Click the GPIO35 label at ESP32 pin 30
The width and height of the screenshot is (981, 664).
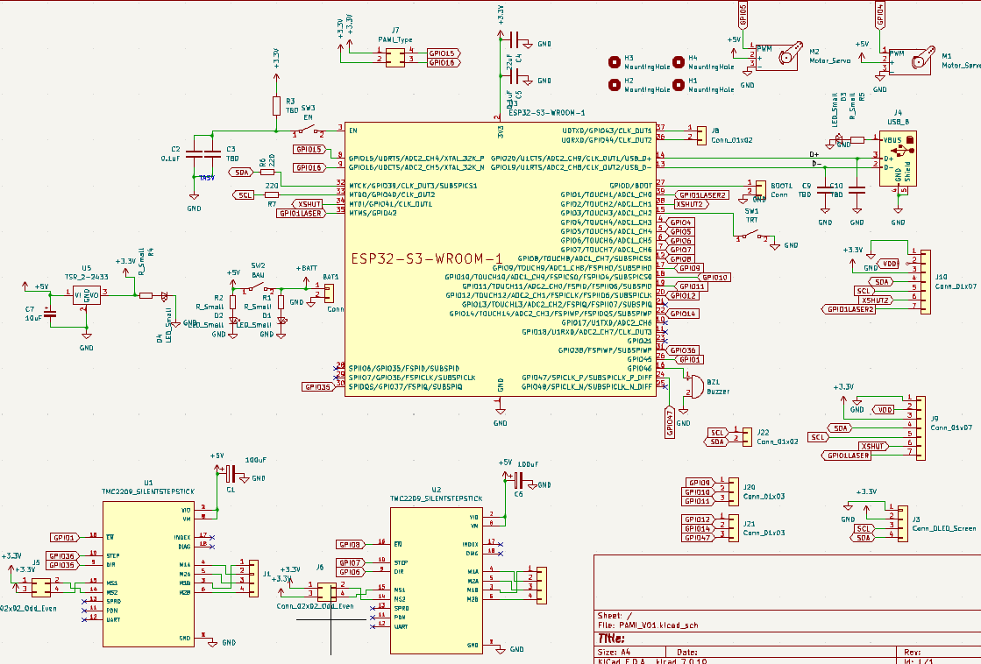pos(318,387)
